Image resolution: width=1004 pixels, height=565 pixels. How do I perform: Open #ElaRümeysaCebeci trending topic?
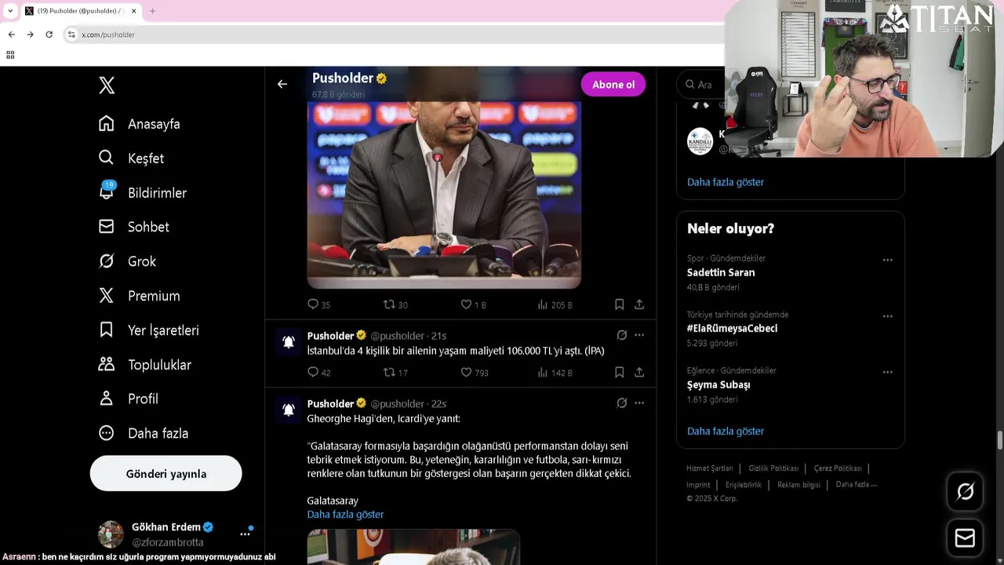pyautogui.click(x=732, y=329)
